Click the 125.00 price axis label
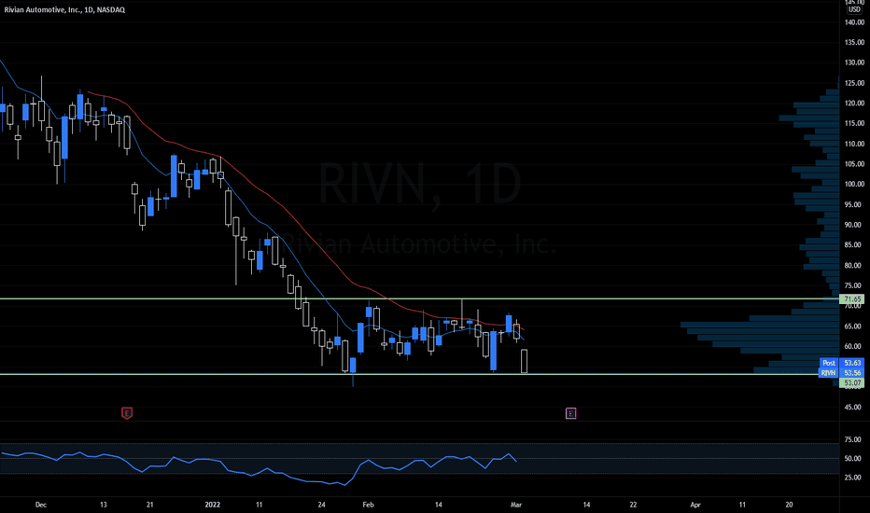Screen dimensions: 870x513 pyautogui.click(x=854, y=83)
